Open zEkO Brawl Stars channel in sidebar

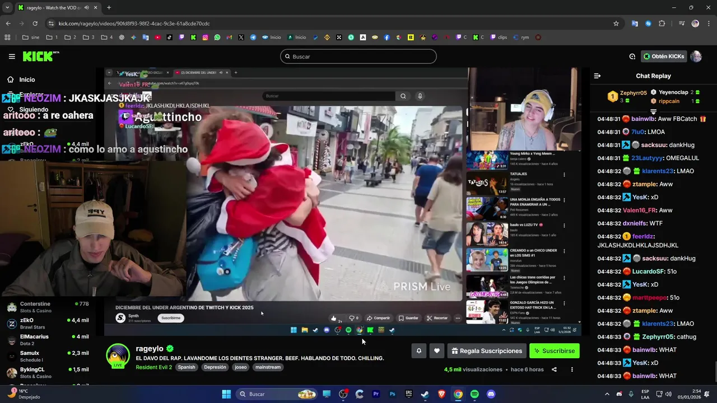tap(48, 324)
